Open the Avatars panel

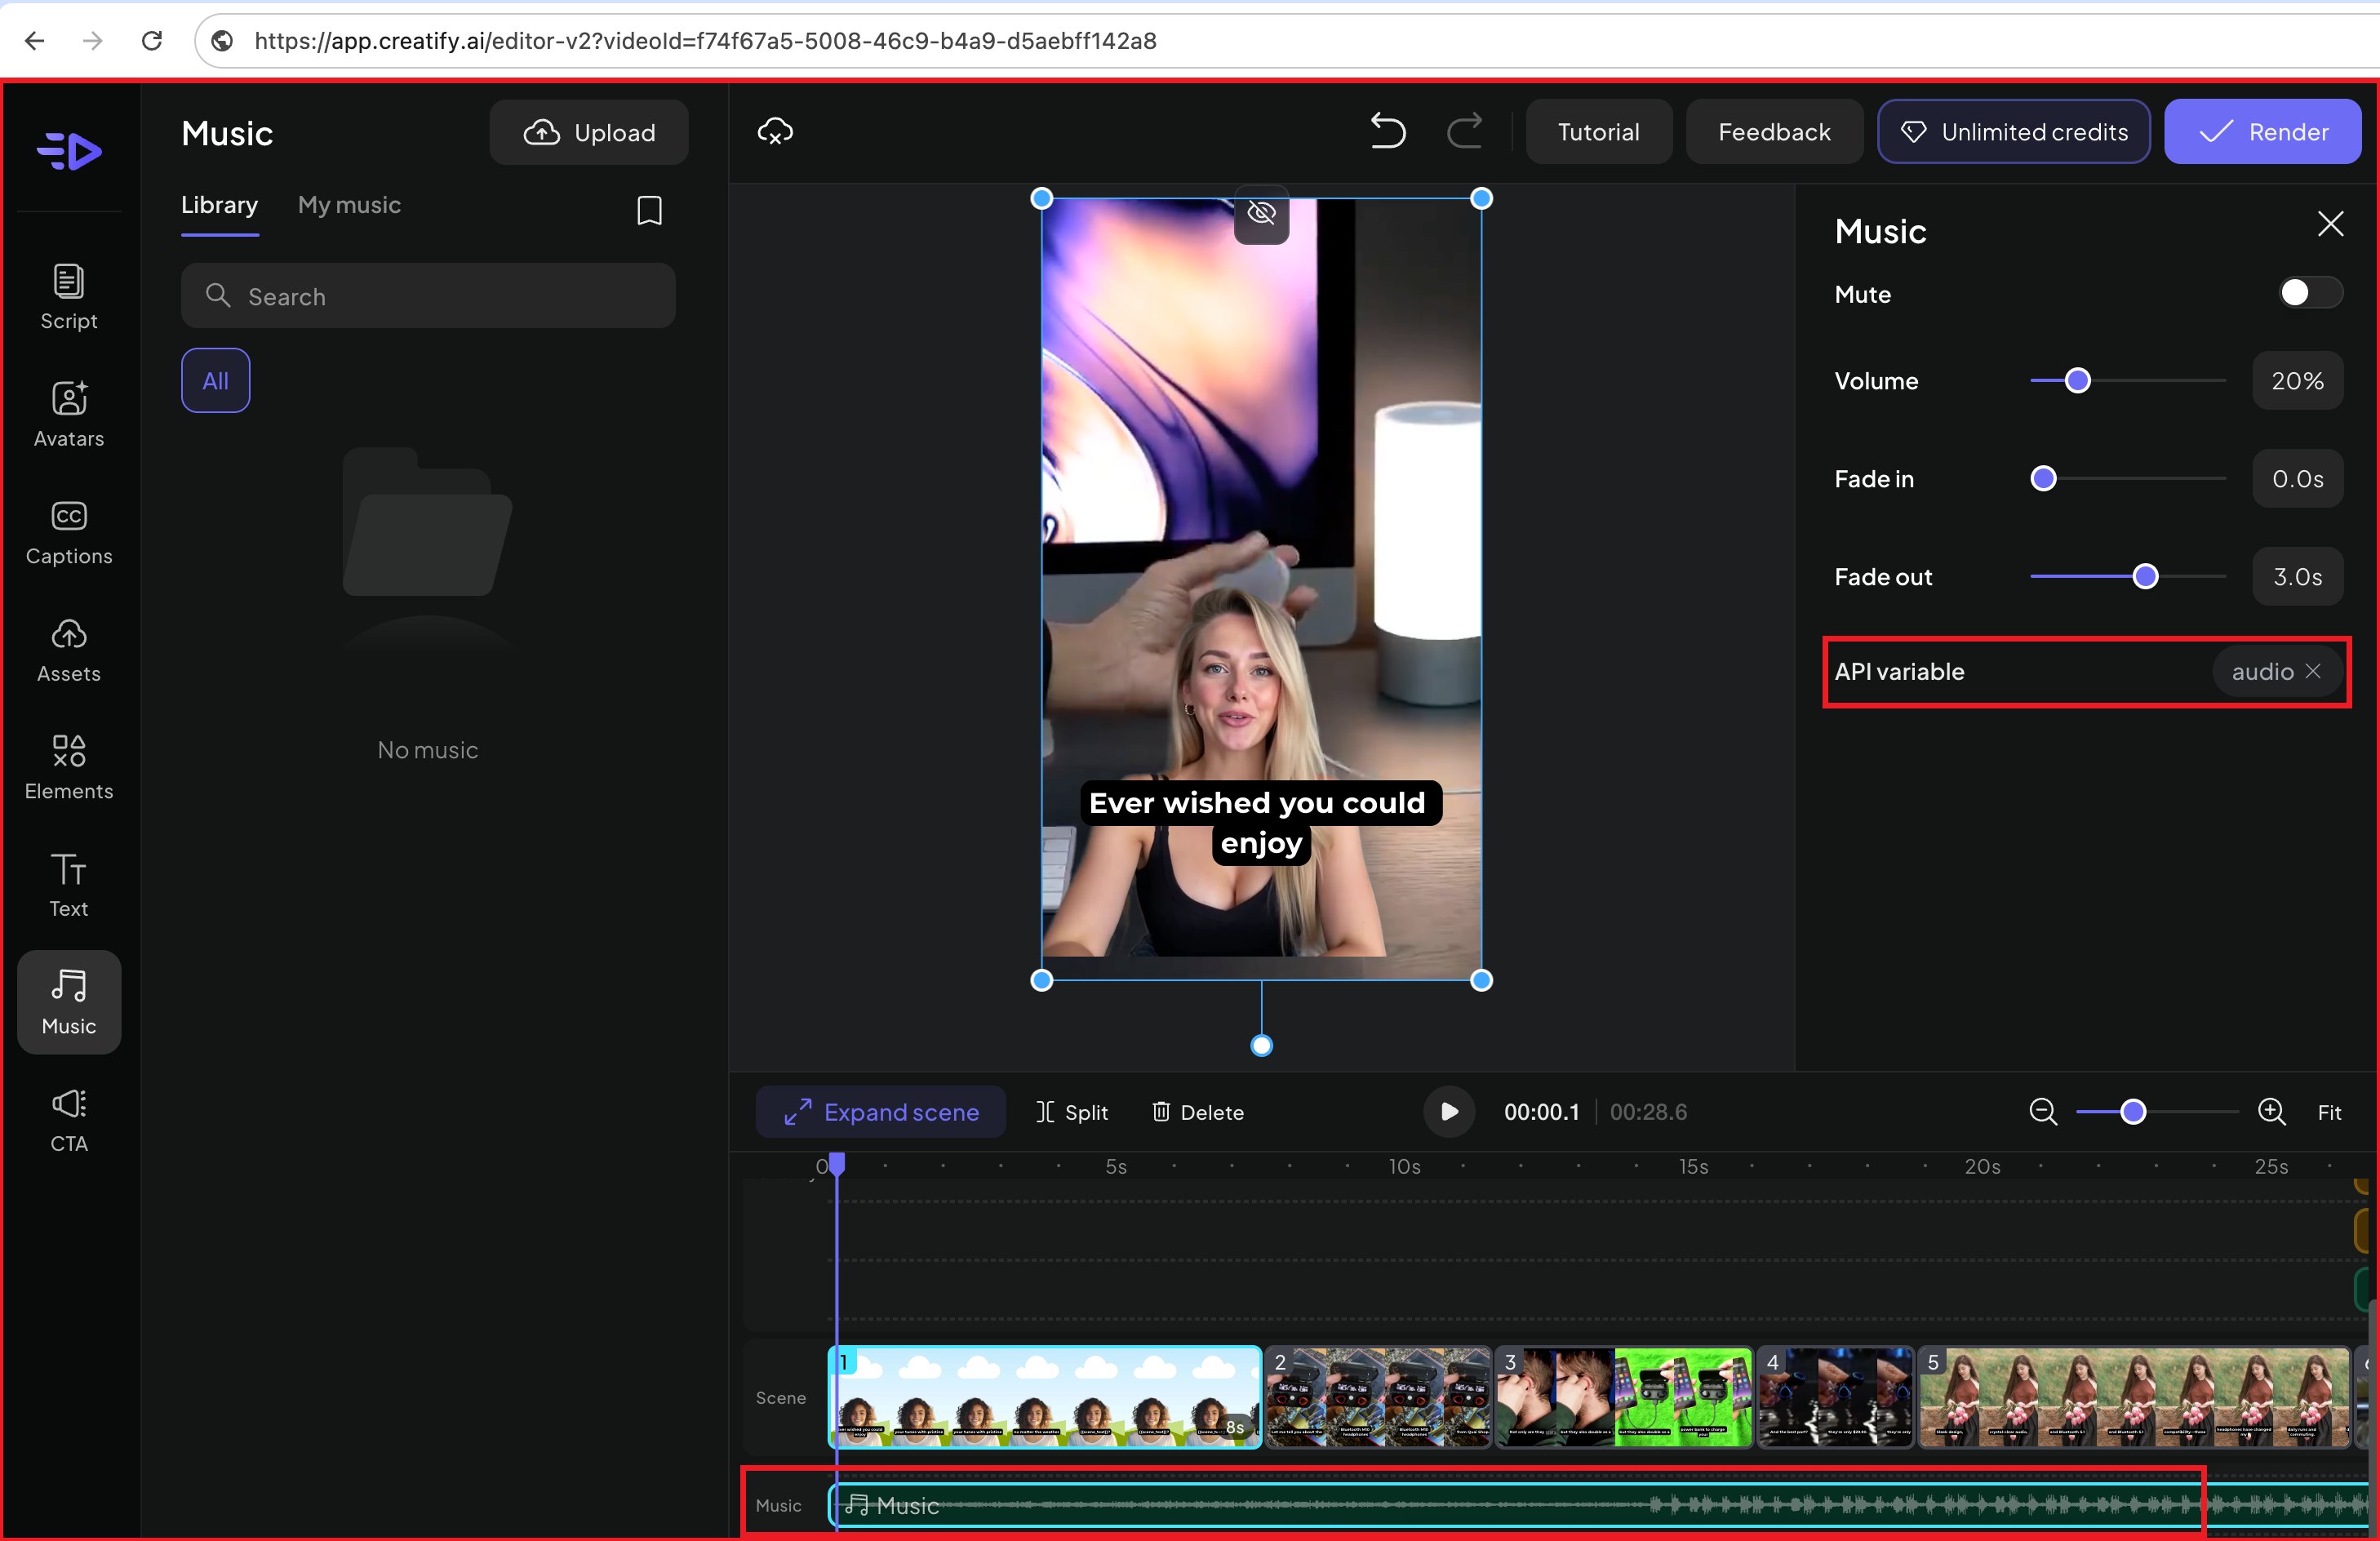(68, 413)
